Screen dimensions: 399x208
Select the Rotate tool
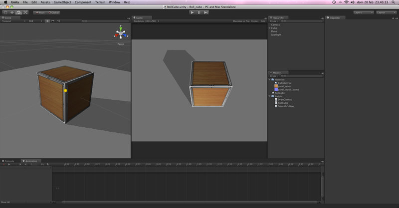pyautogui.click(x=18, y=12)
